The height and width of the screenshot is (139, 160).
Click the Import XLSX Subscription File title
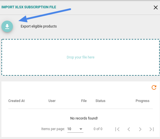tap(29, 7)
